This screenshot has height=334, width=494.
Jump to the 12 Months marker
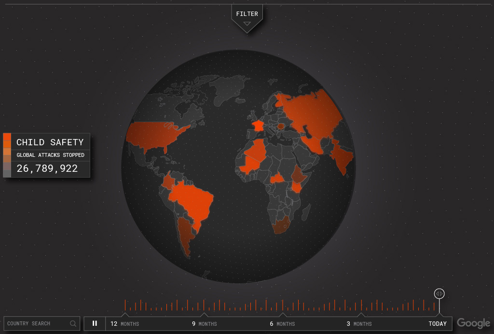coord(124,323)
